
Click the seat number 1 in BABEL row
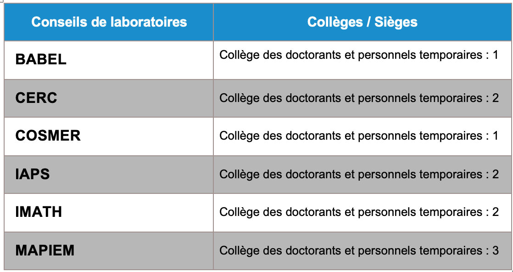pyautogui.click(x=495, y=55)
